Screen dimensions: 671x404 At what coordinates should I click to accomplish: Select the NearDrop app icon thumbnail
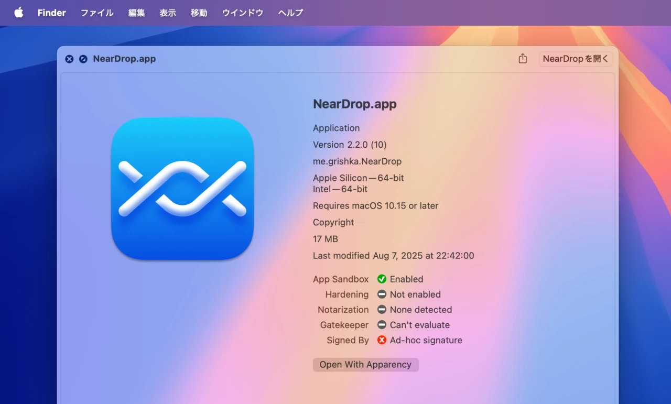coord(182,189)
